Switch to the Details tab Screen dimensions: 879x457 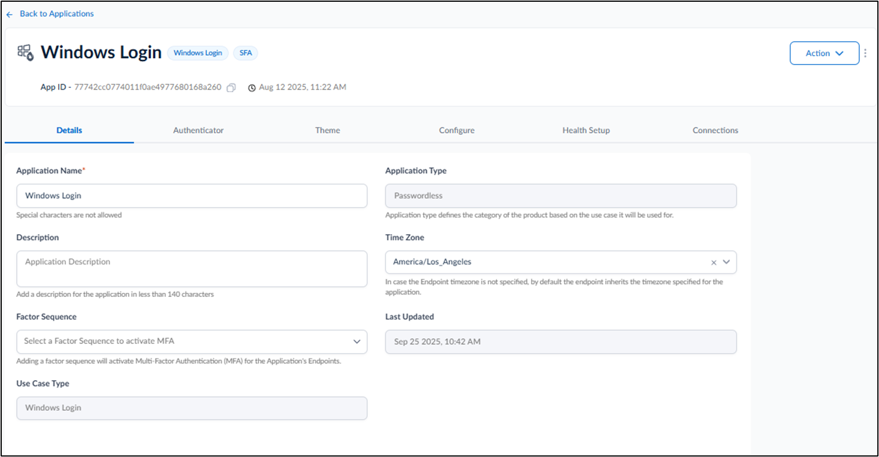coord(69,130)
